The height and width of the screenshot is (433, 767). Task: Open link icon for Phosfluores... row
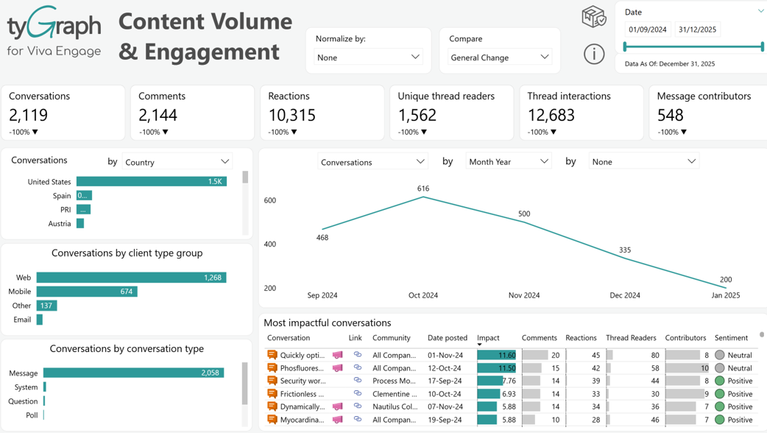point(358,367)
